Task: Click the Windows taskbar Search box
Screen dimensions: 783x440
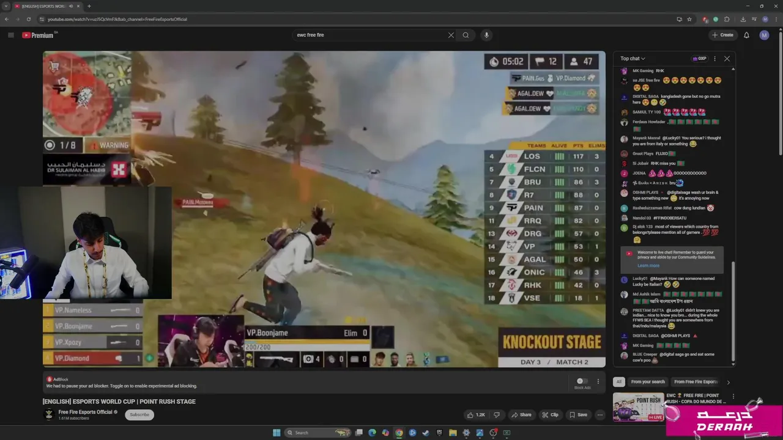Action: 318,433
